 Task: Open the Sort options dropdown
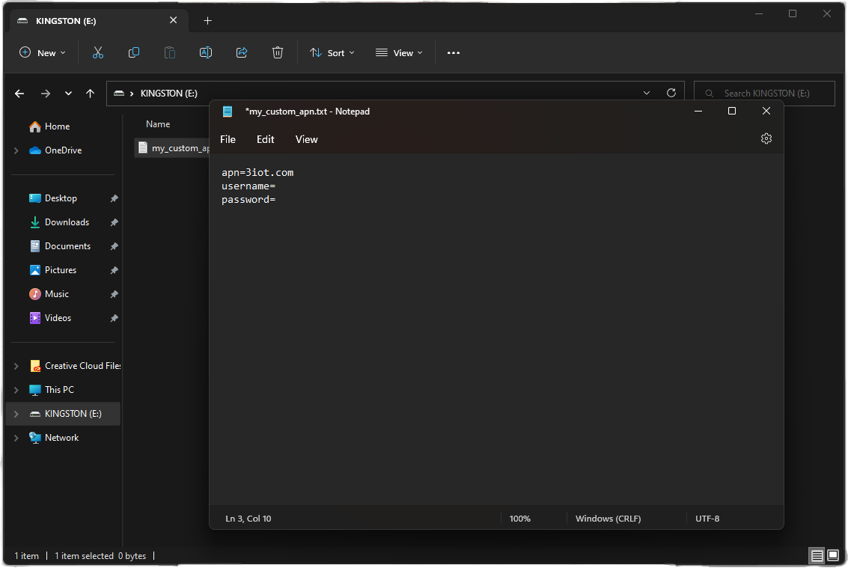click(x=332, y=52)
